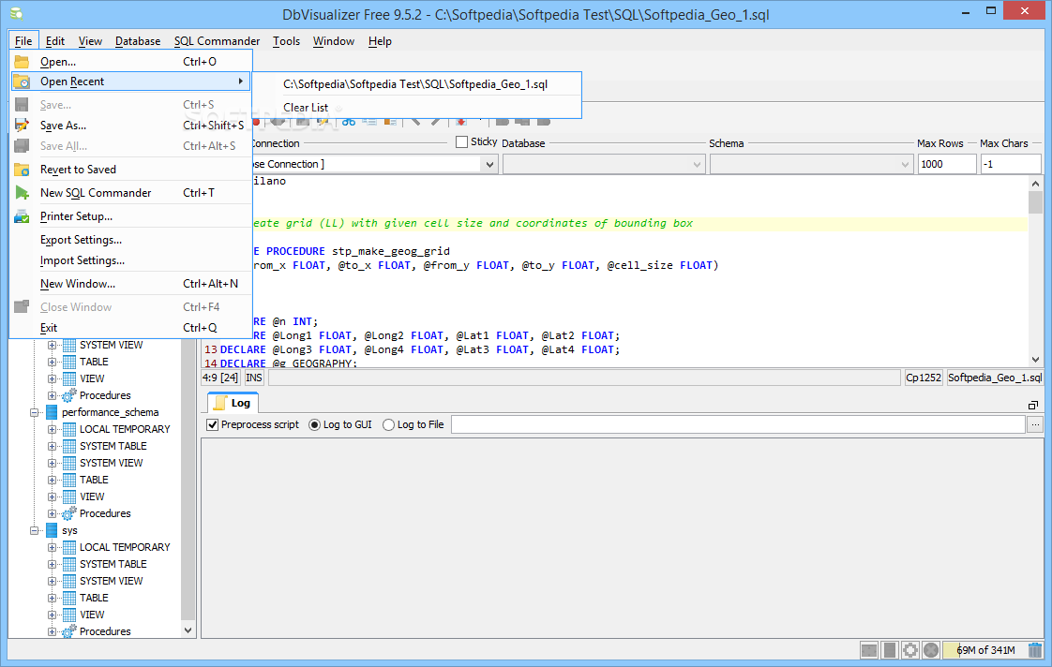1052x667 pixels.
Task: Expand VIEW under performance_schema
Action: [x=52, y=497]
